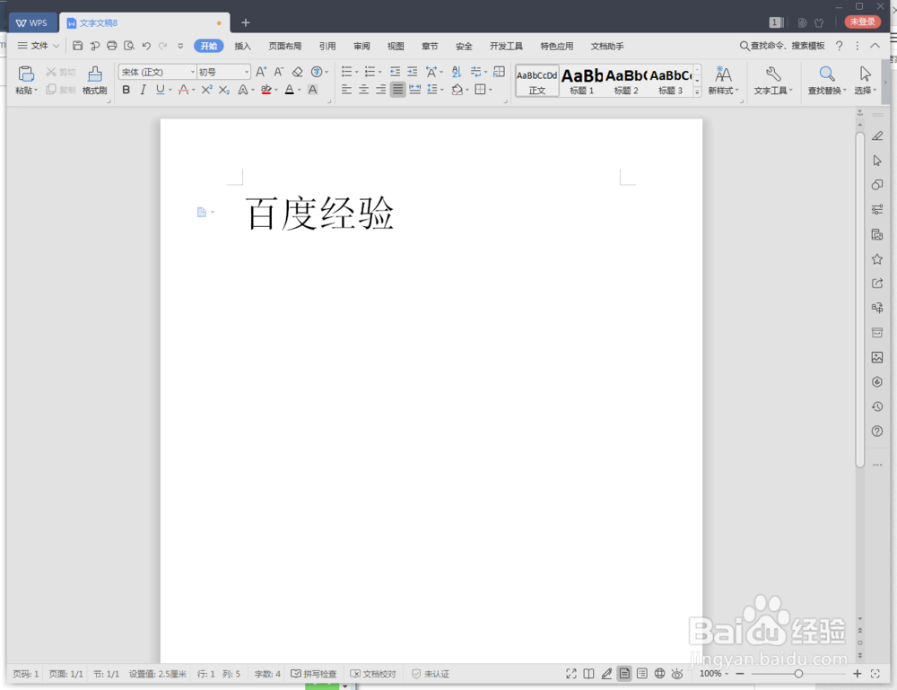The image size is (897, 690).
Task: Open the 视图 ribbon tab
Action: (396, 47)
